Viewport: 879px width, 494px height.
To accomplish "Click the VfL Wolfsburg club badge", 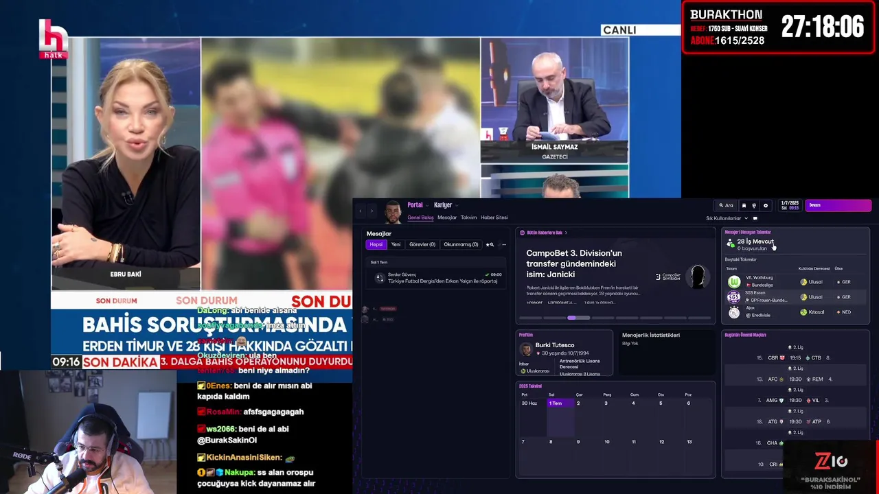I will pos(734,281).
